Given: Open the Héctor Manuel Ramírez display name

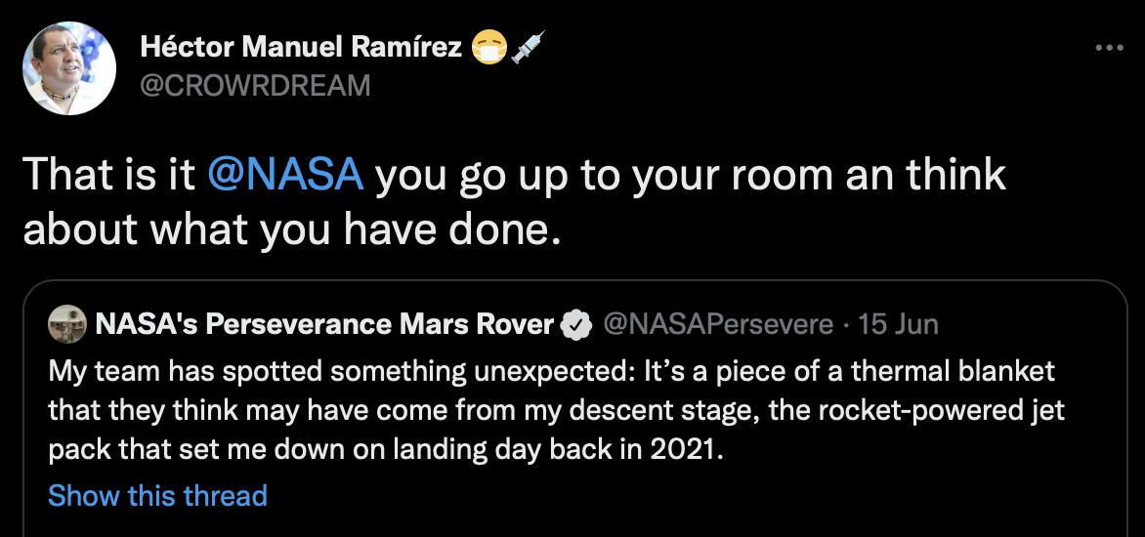Looking at the screenshot, I should 301,46.
